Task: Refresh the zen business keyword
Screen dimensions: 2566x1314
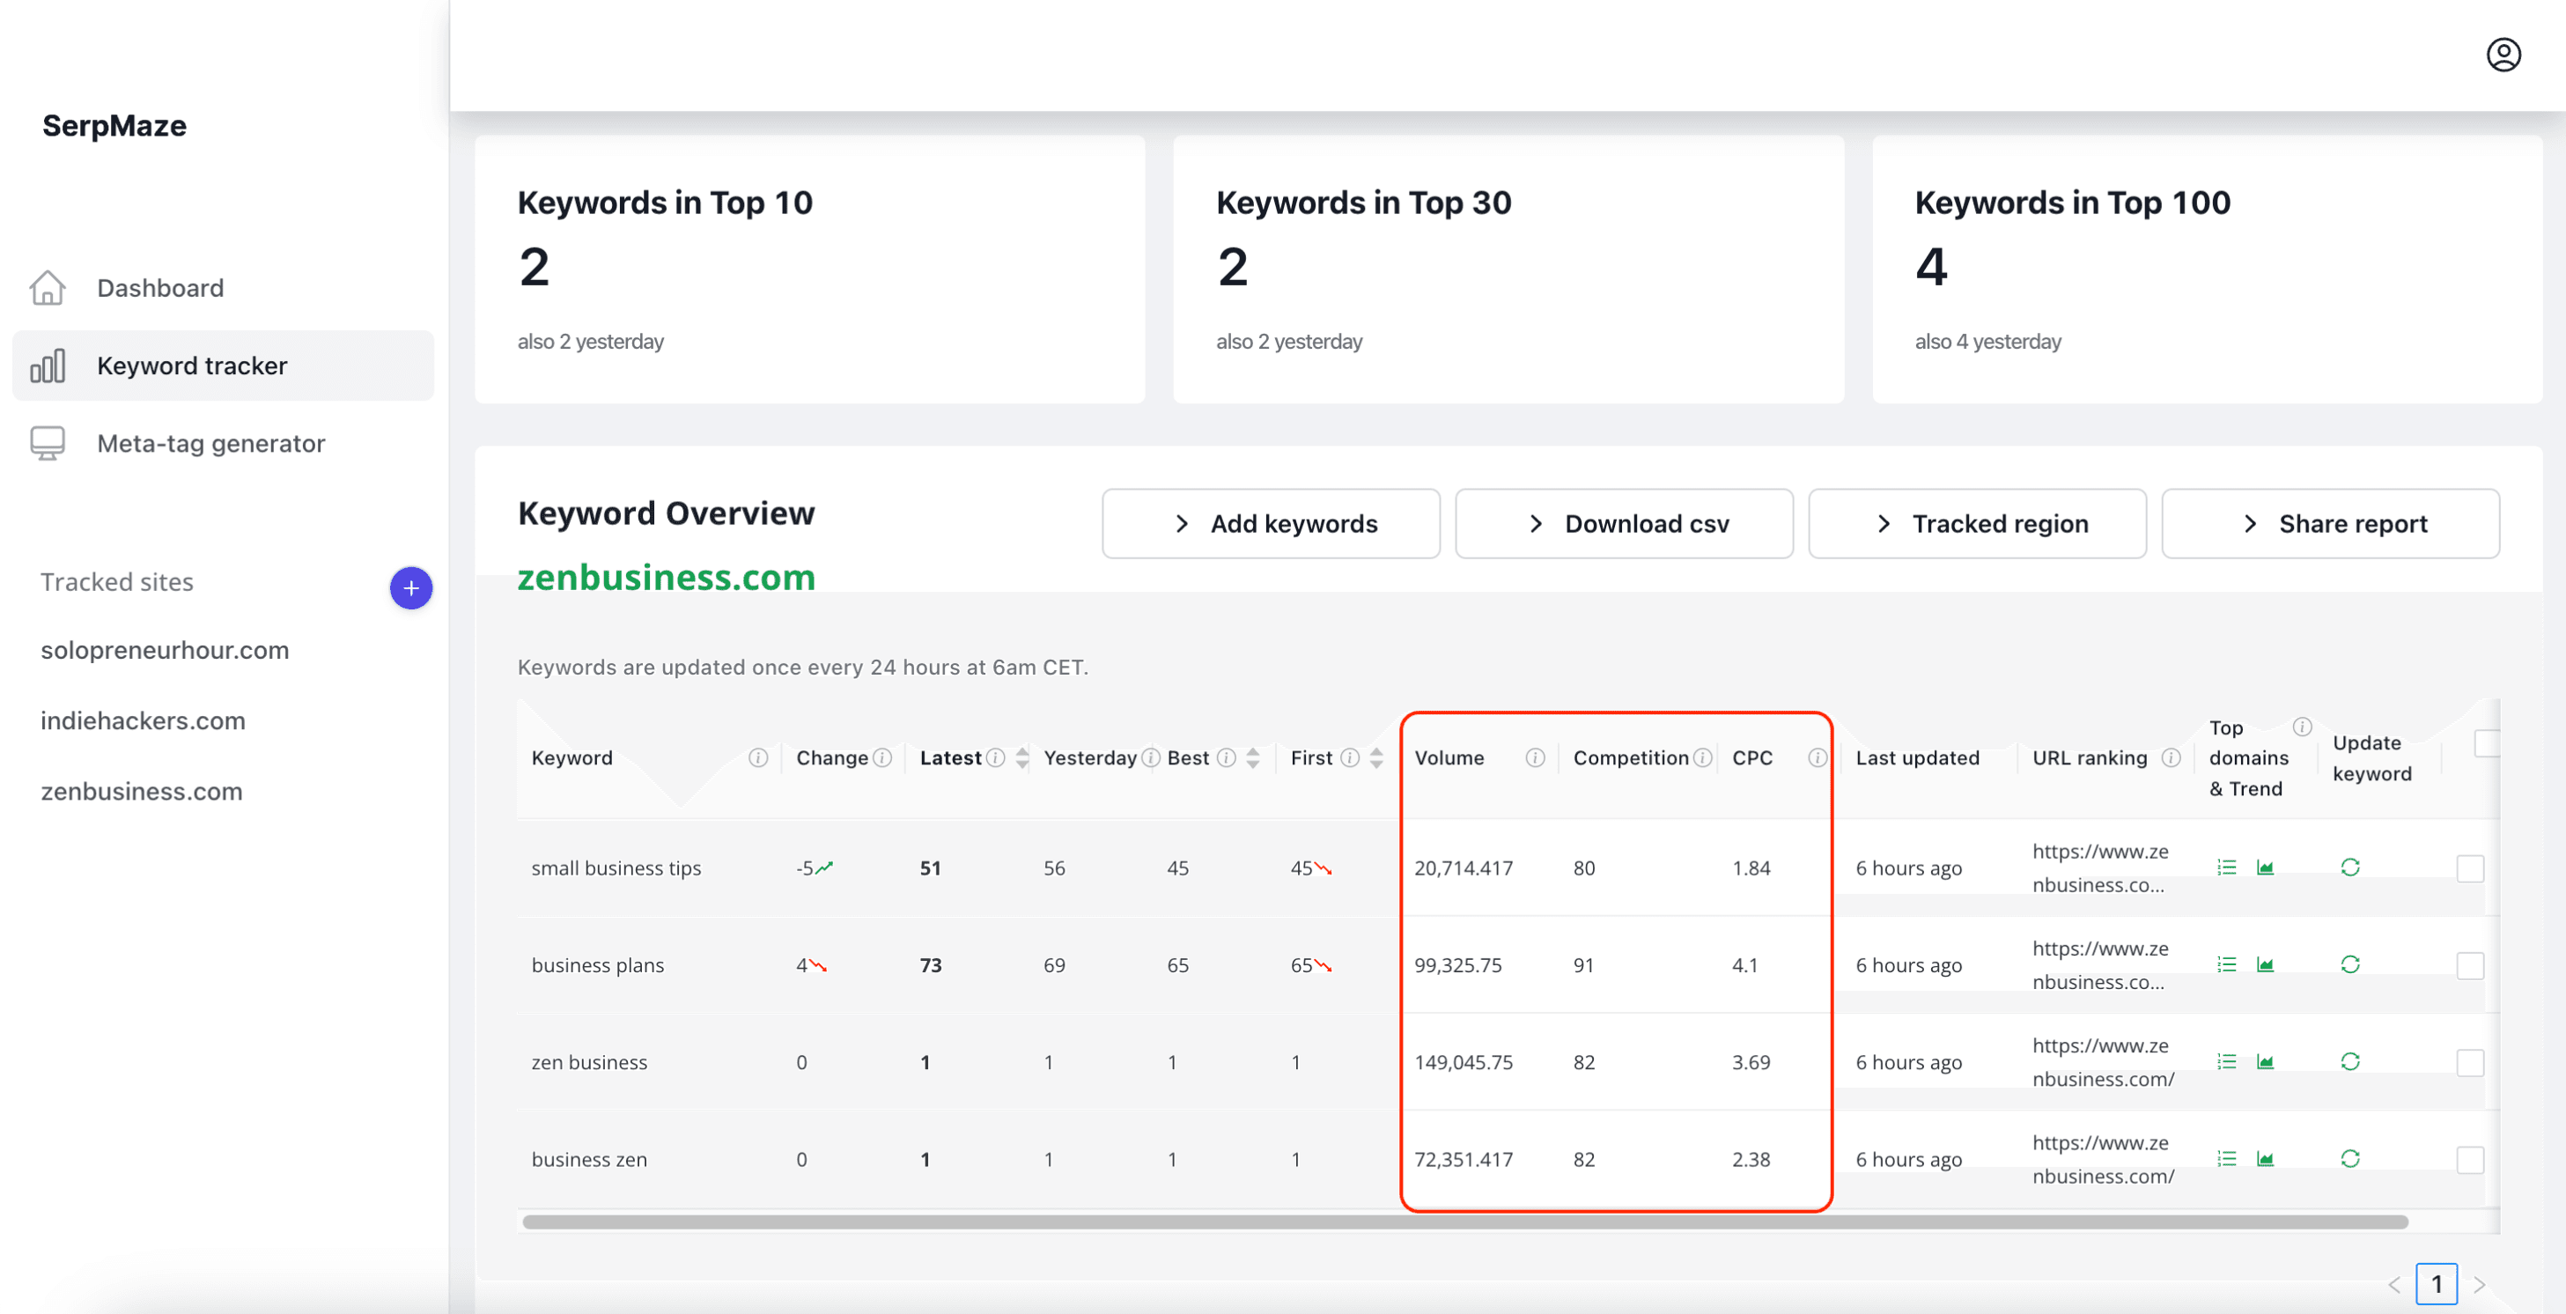Action: (x=2350, y=1062)
